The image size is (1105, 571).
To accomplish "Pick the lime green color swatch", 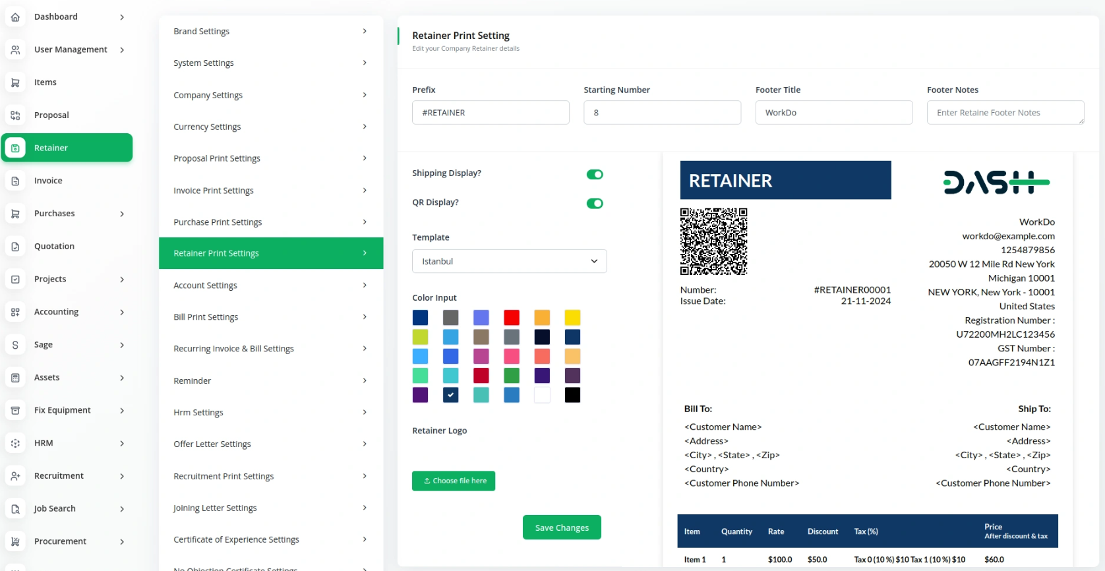I will [x=420, y=337].
